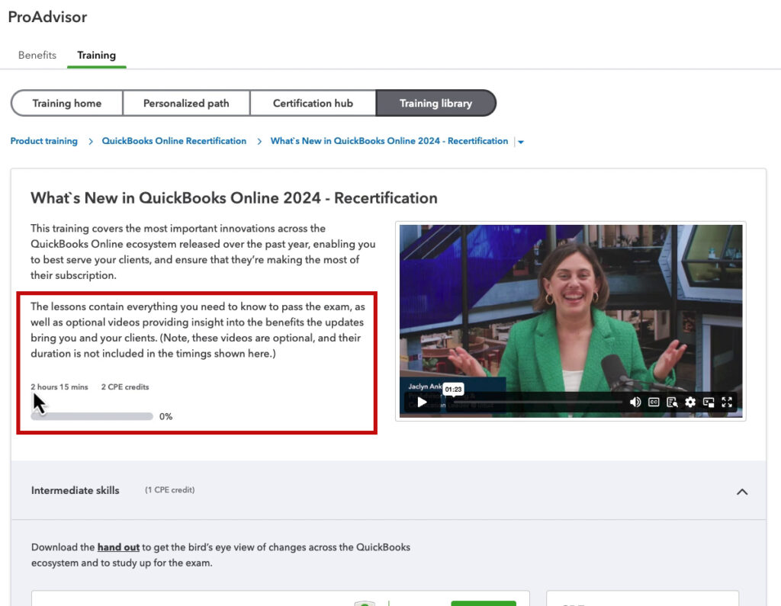The height and width of the screenshot is (606, 781).
Task: Open the breadcrumb dropdown next to the course title
Action: click(520, 141)
